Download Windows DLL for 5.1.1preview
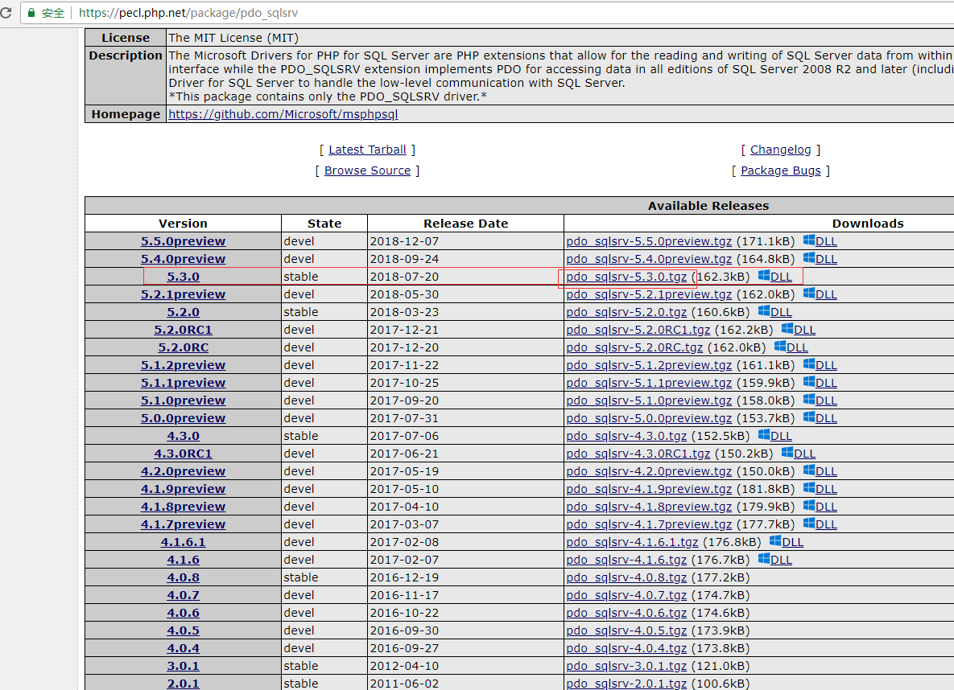The image size is (954, 690). point(820,382)
